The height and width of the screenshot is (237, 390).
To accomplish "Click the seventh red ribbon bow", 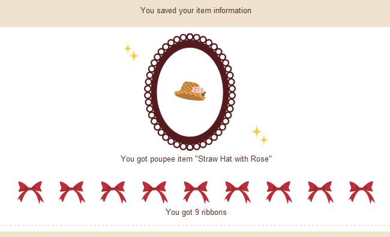I will [x=279, y=192].
